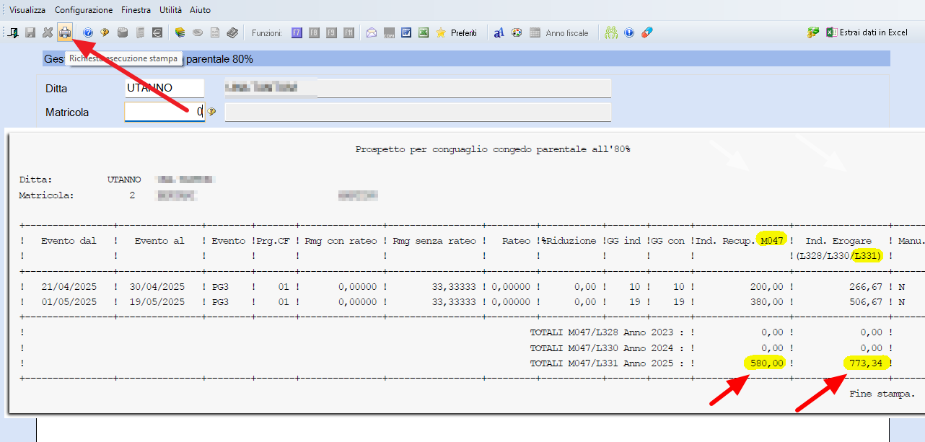Click the green Excel icon beside Word
Viewport: 925px width, 442px height.
click(x=424, y=32)
